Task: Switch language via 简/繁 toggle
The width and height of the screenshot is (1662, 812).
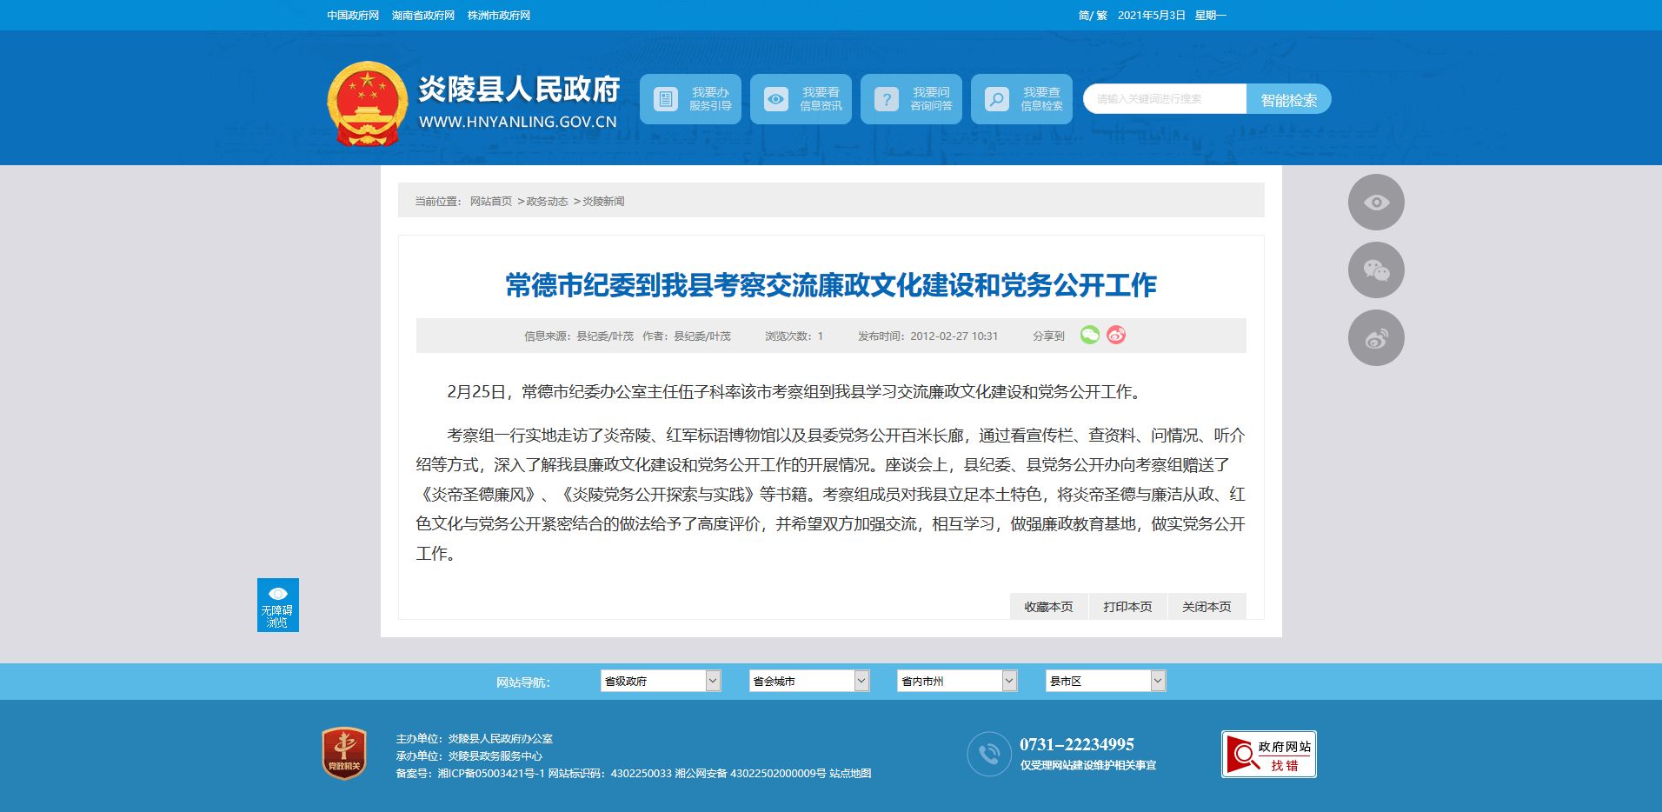Action: coord(1092,16)
